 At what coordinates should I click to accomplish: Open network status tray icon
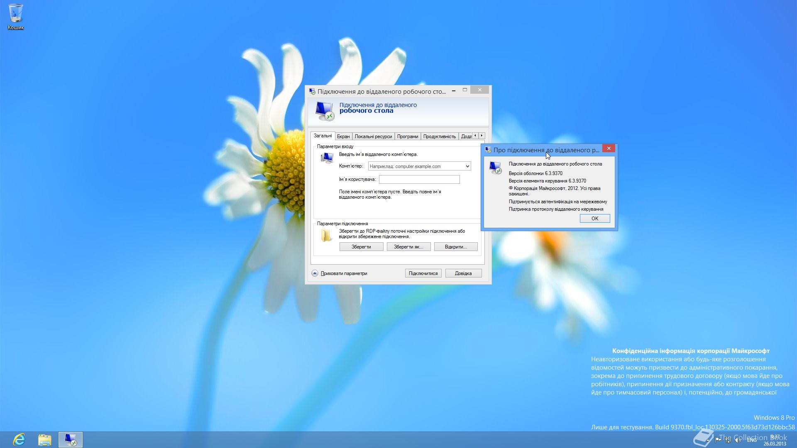(x=728, y=440)
